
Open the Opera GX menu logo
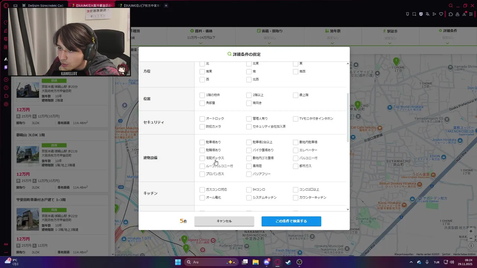pos(6,6)
